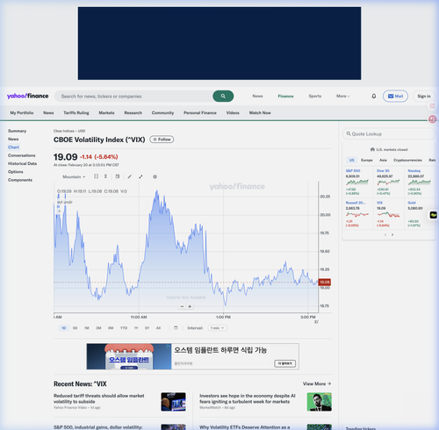Click the chart toolbar icon just left of the pencil icon
The width and height of the screenshot is (439, 430).
pos(118,176)
